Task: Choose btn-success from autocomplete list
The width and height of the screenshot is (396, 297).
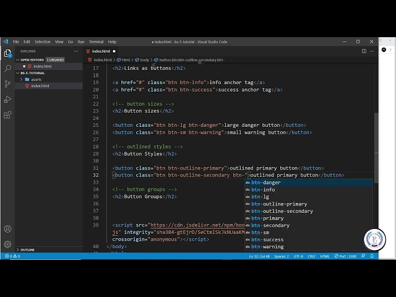Action: pyautogui.click(x=309, y=239)
